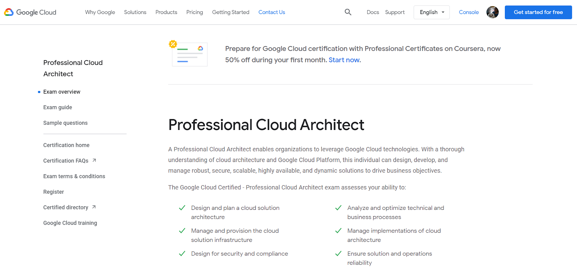The width and height of the screenshot is (577, 270).
Task: Open Google Cloud training link
Action: pos(70,223)
